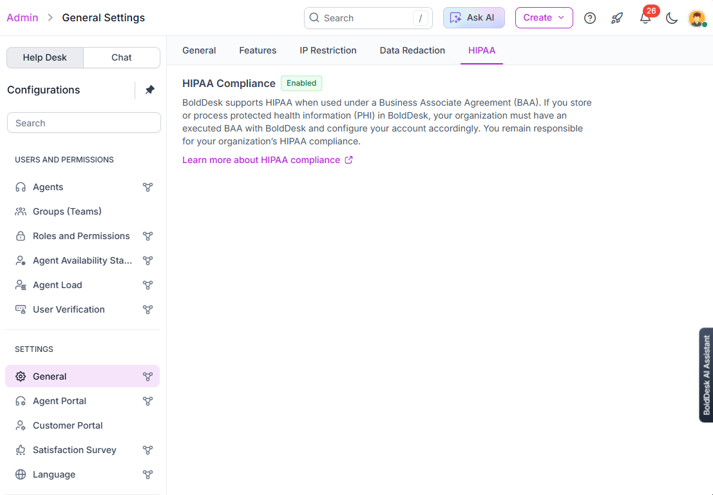This screenshot has width=713, height=495.
Task: Enable dark mode with the moon toggle
Action: (x=672, y=18)
